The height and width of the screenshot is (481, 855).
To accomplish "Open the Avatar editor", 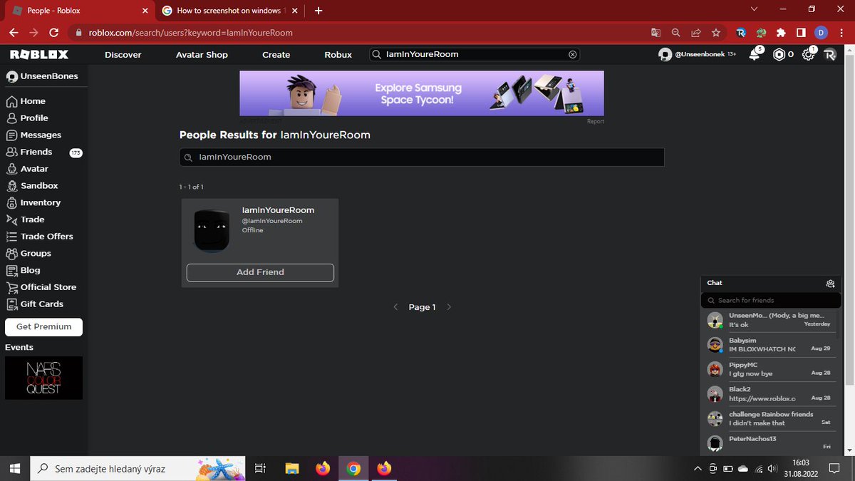I will 27,169.
